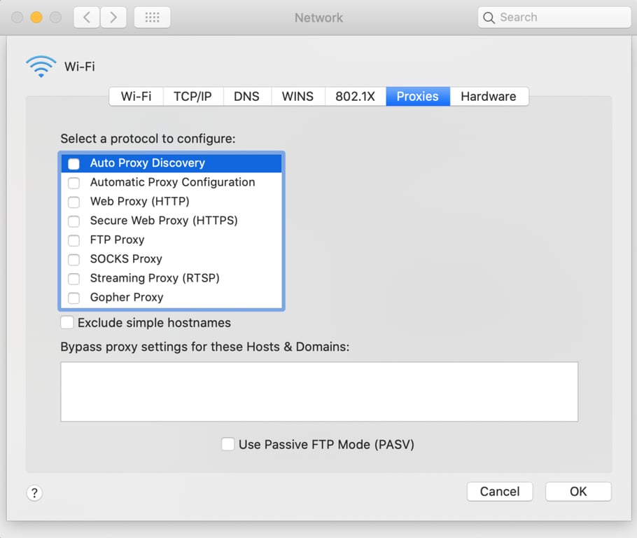The width and height of the screenshot is (637, 538).
Task: Open Show All preferences grid icon
Action: pyautogui.click(x=152, y=17)
